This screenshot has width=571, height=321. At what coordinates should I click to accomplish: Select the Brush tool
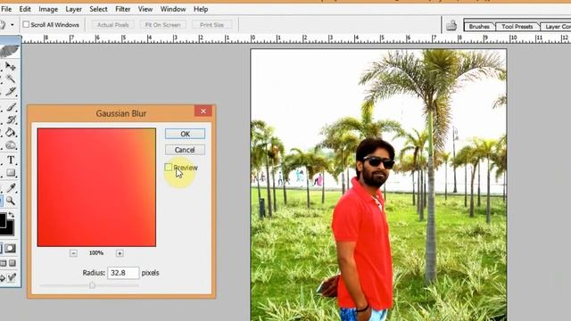[11, 107]
